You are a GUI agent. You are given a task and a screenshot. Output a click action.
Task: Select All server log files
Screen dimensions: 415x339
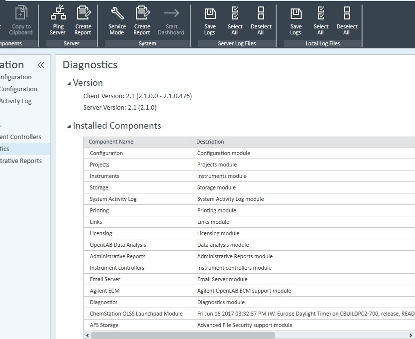click(x=235, y=21)
